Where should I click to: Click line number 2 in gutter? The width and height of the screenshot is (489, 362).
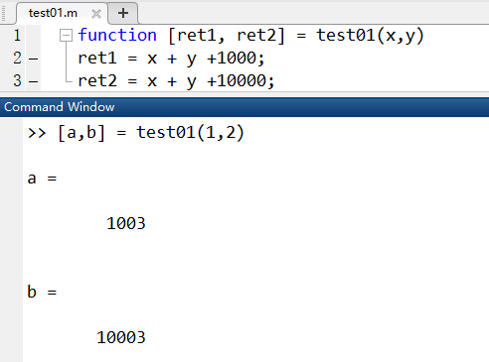(17, 58)
